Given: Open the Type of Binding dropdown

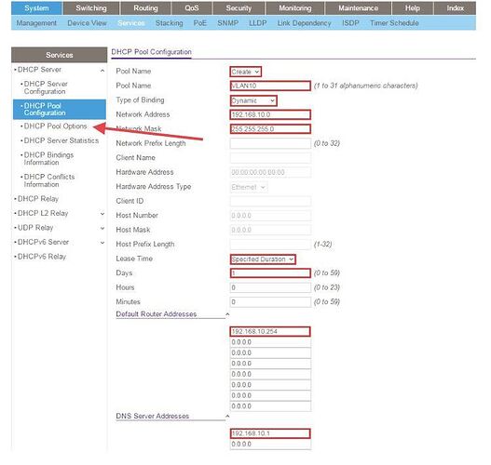Looking at the screenshot, I should [253, 100].
